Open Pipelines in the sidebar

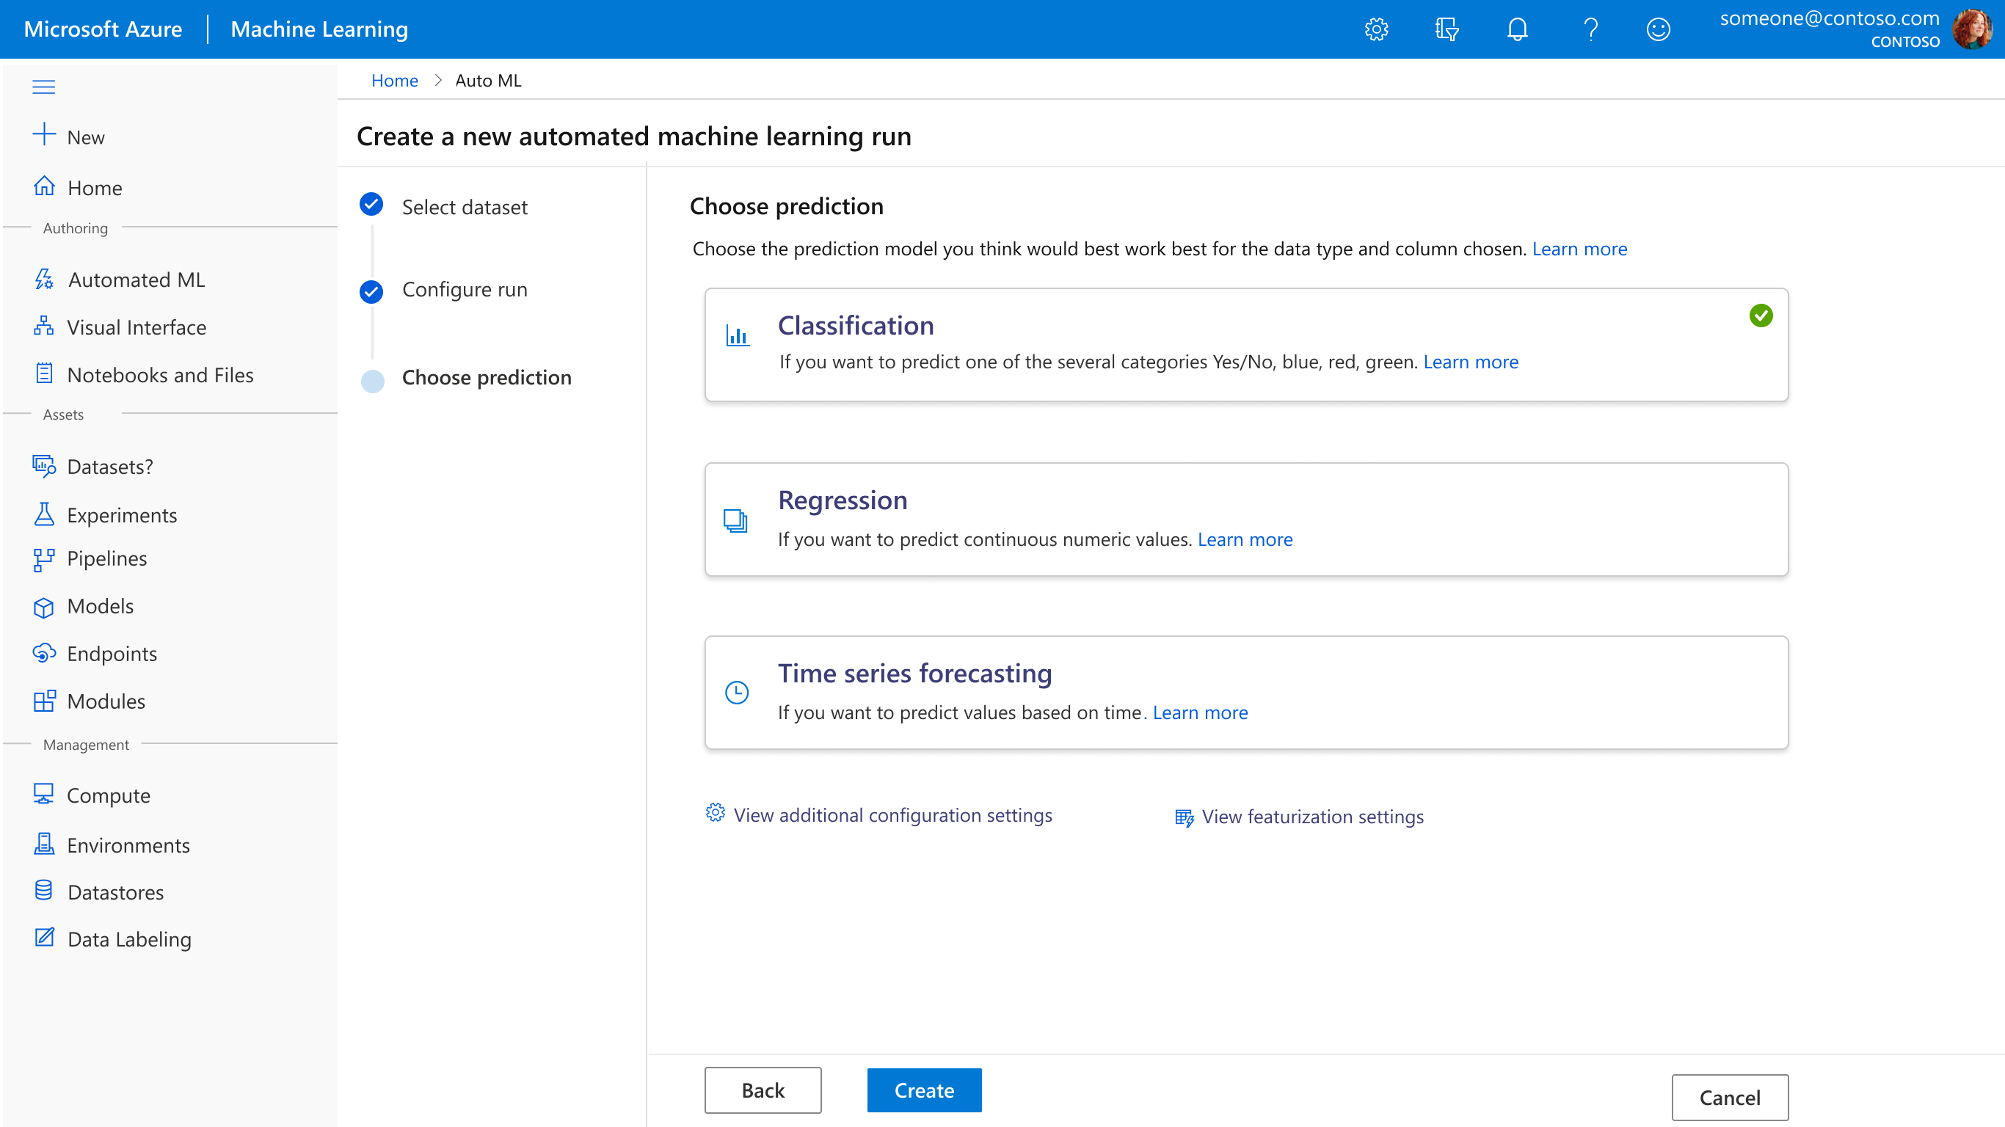click(106, 559)
